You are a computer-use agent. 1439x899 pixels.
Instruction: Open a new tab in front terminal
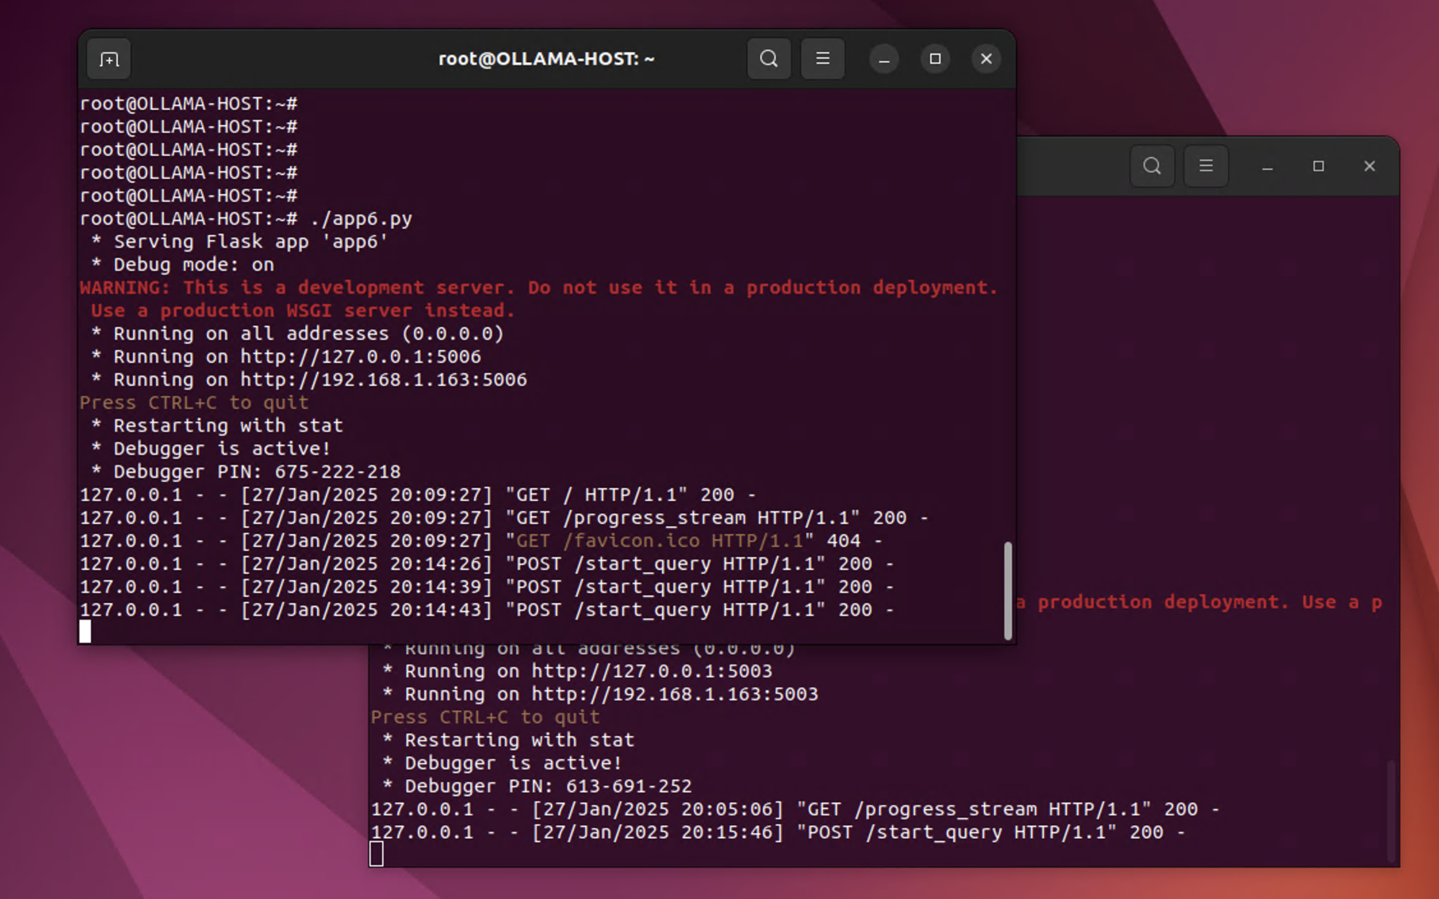click(109, 59)
